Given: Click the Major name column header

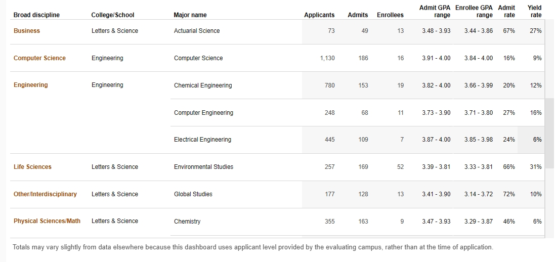Looking at the screenshot, I should (x=190, y=15).
